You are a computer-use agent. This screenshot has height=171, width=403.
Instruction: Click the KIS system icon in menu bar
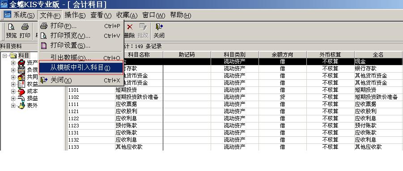(x=8, y=15)
